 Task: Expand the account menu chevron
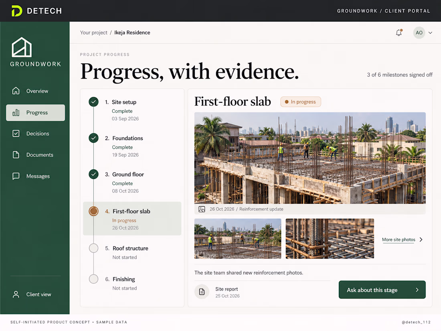tap(430, 32)
